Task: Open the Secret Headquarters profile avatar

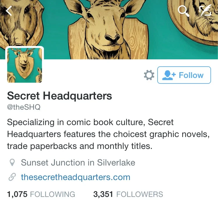Action: 25,65
